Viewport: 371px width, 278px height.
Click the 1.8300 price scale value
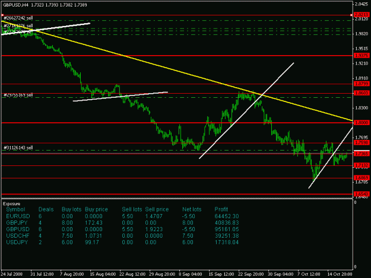click(362, 108)
